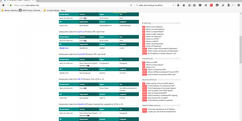
Task: Open the Downloads arrow icon
Action: pos(178,5)
